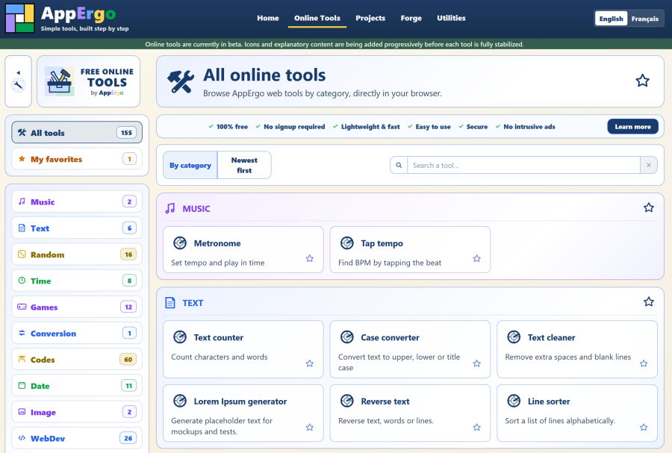Collapse the sidebar with the arrow wrench button
Image resolution: width=672 pixels, height=453 pixels.
pos(19,81)
